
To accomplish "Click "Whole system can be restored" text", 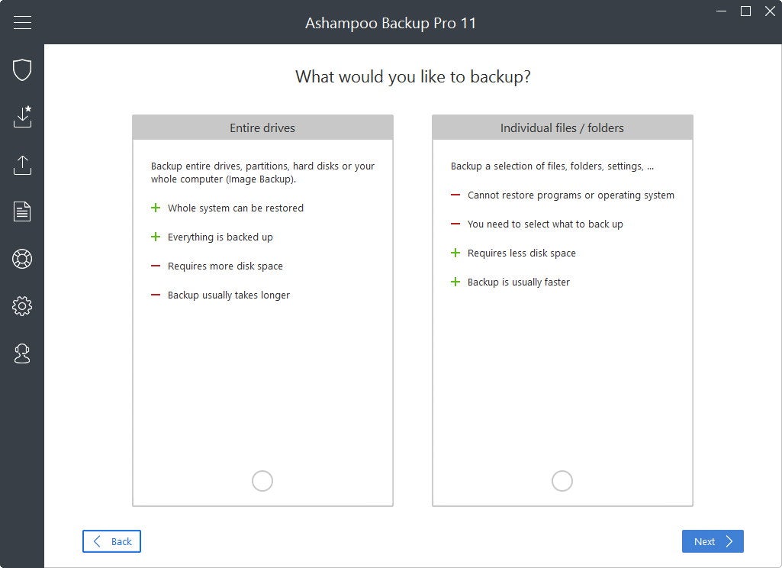I will click(x=236, y=208).
